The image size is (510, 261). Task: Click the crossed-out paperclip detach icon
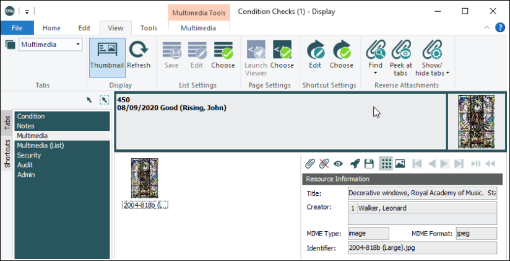tap(324, 164)
